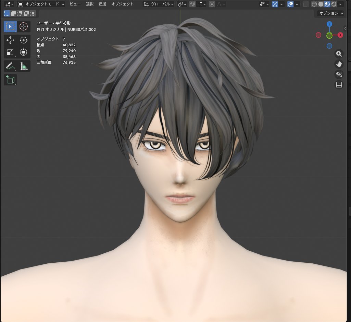Screen dimensions: 351x322
Task: Set selection mode to Intersect
Action: (x=33, y=13)
